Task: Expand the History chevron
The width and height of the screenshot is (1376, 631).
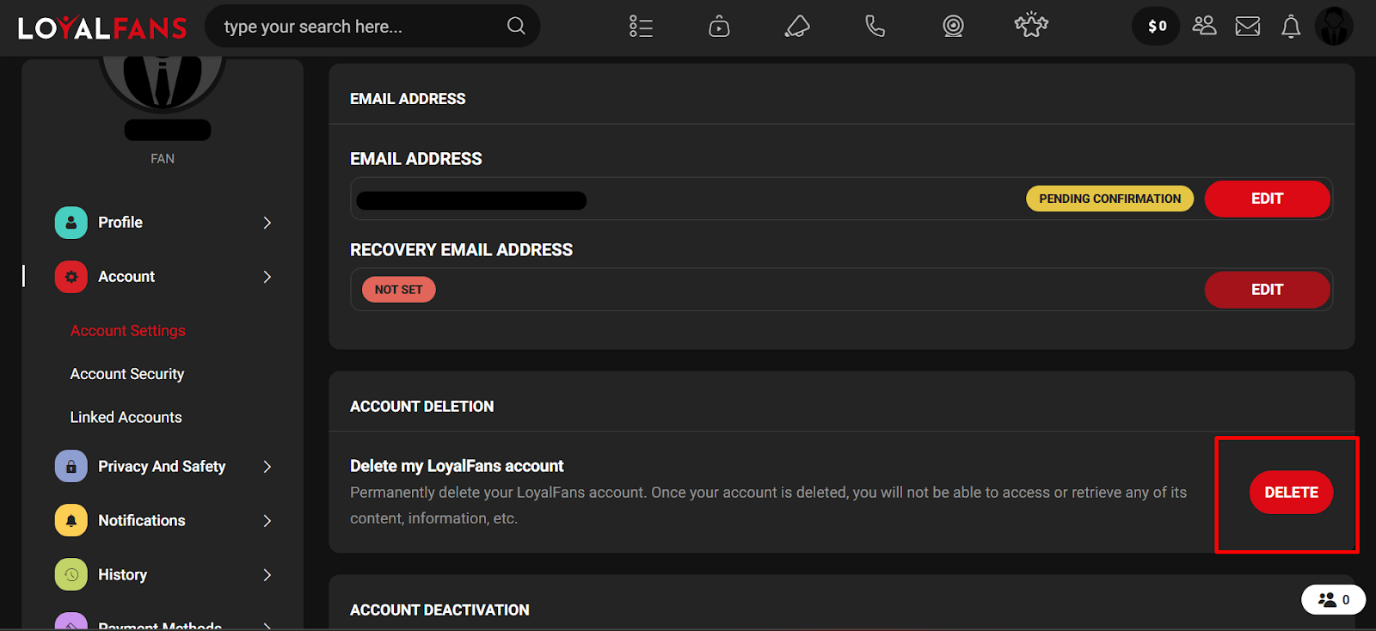Action: click(267, 575)
